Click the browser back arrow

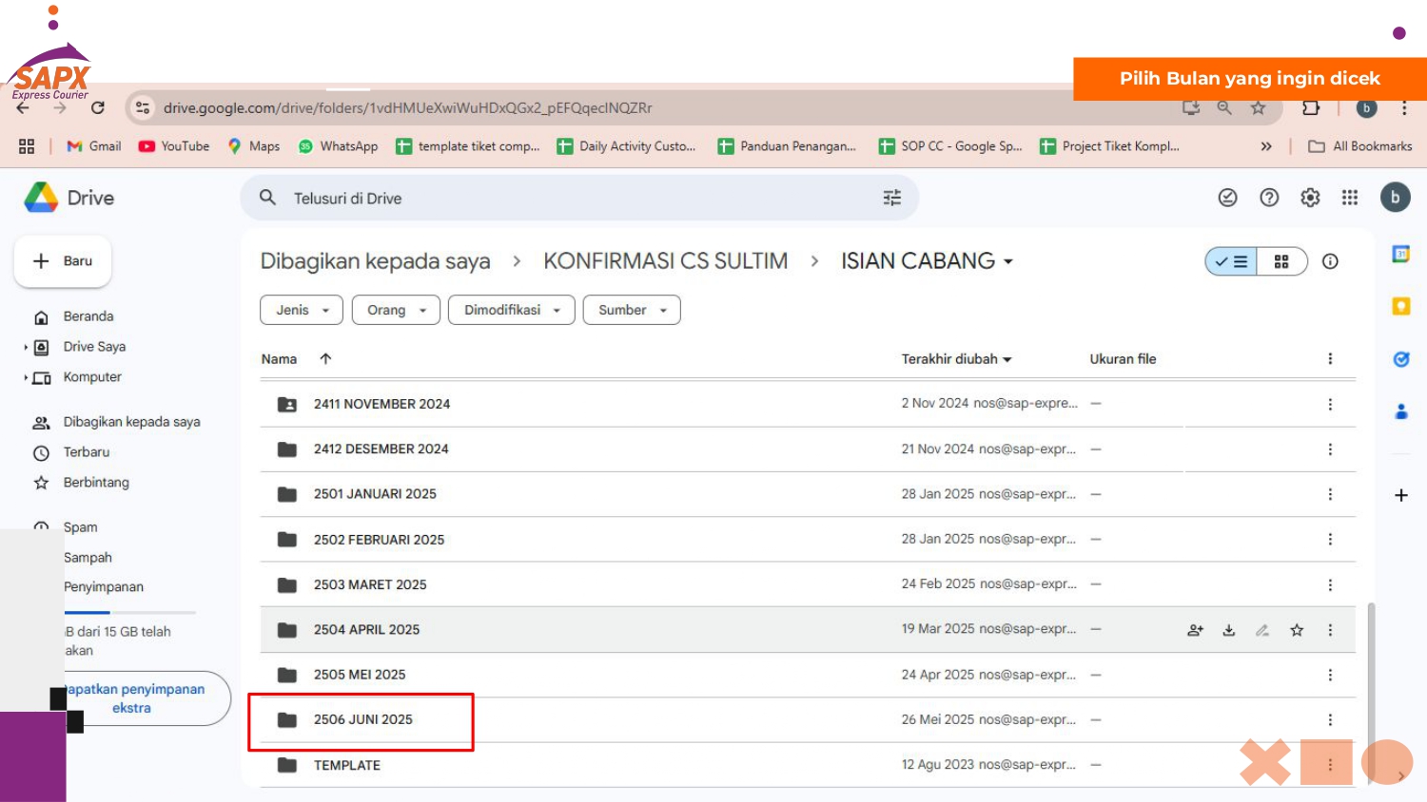click(23, 108)
